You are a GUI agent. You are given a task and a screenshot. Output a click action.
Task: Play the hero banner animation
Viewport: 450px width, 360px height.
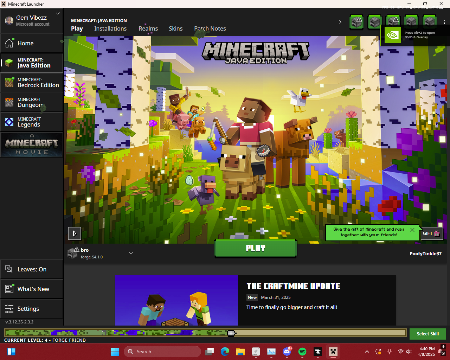coord(75,233)
